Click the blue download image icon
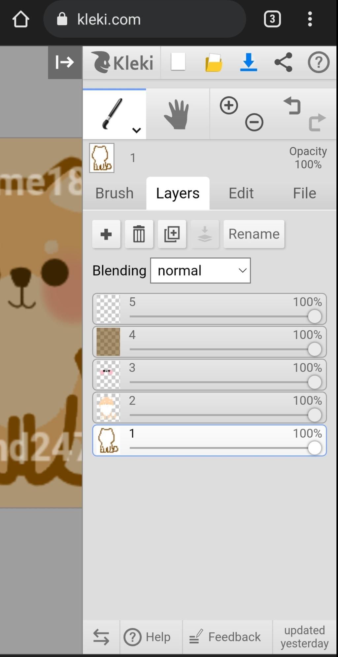The width and height of the screenshot is (338, 657). pyautogui.click(x=248, y=62)
